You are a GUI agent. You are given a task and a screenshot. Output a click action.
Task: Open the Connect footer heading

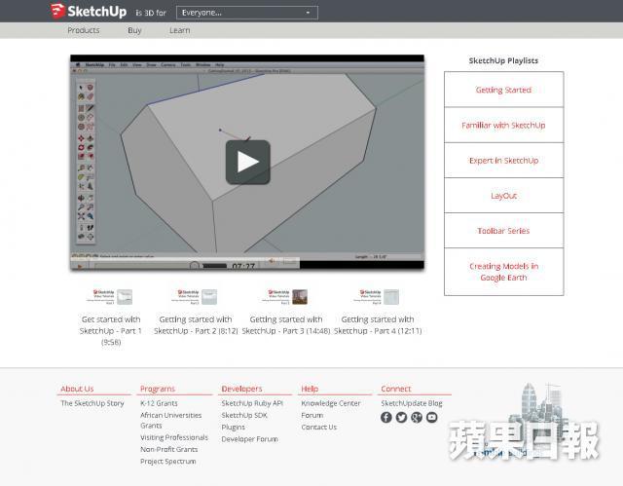pyautogui.click(x=396, y=389)
